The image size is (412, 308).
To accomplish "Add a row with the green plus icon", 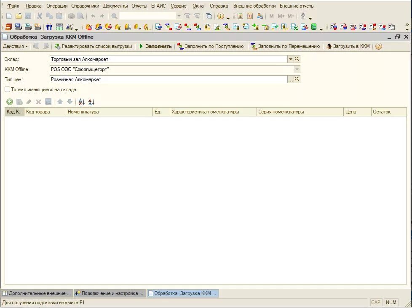I will click(x=10, y=102).
